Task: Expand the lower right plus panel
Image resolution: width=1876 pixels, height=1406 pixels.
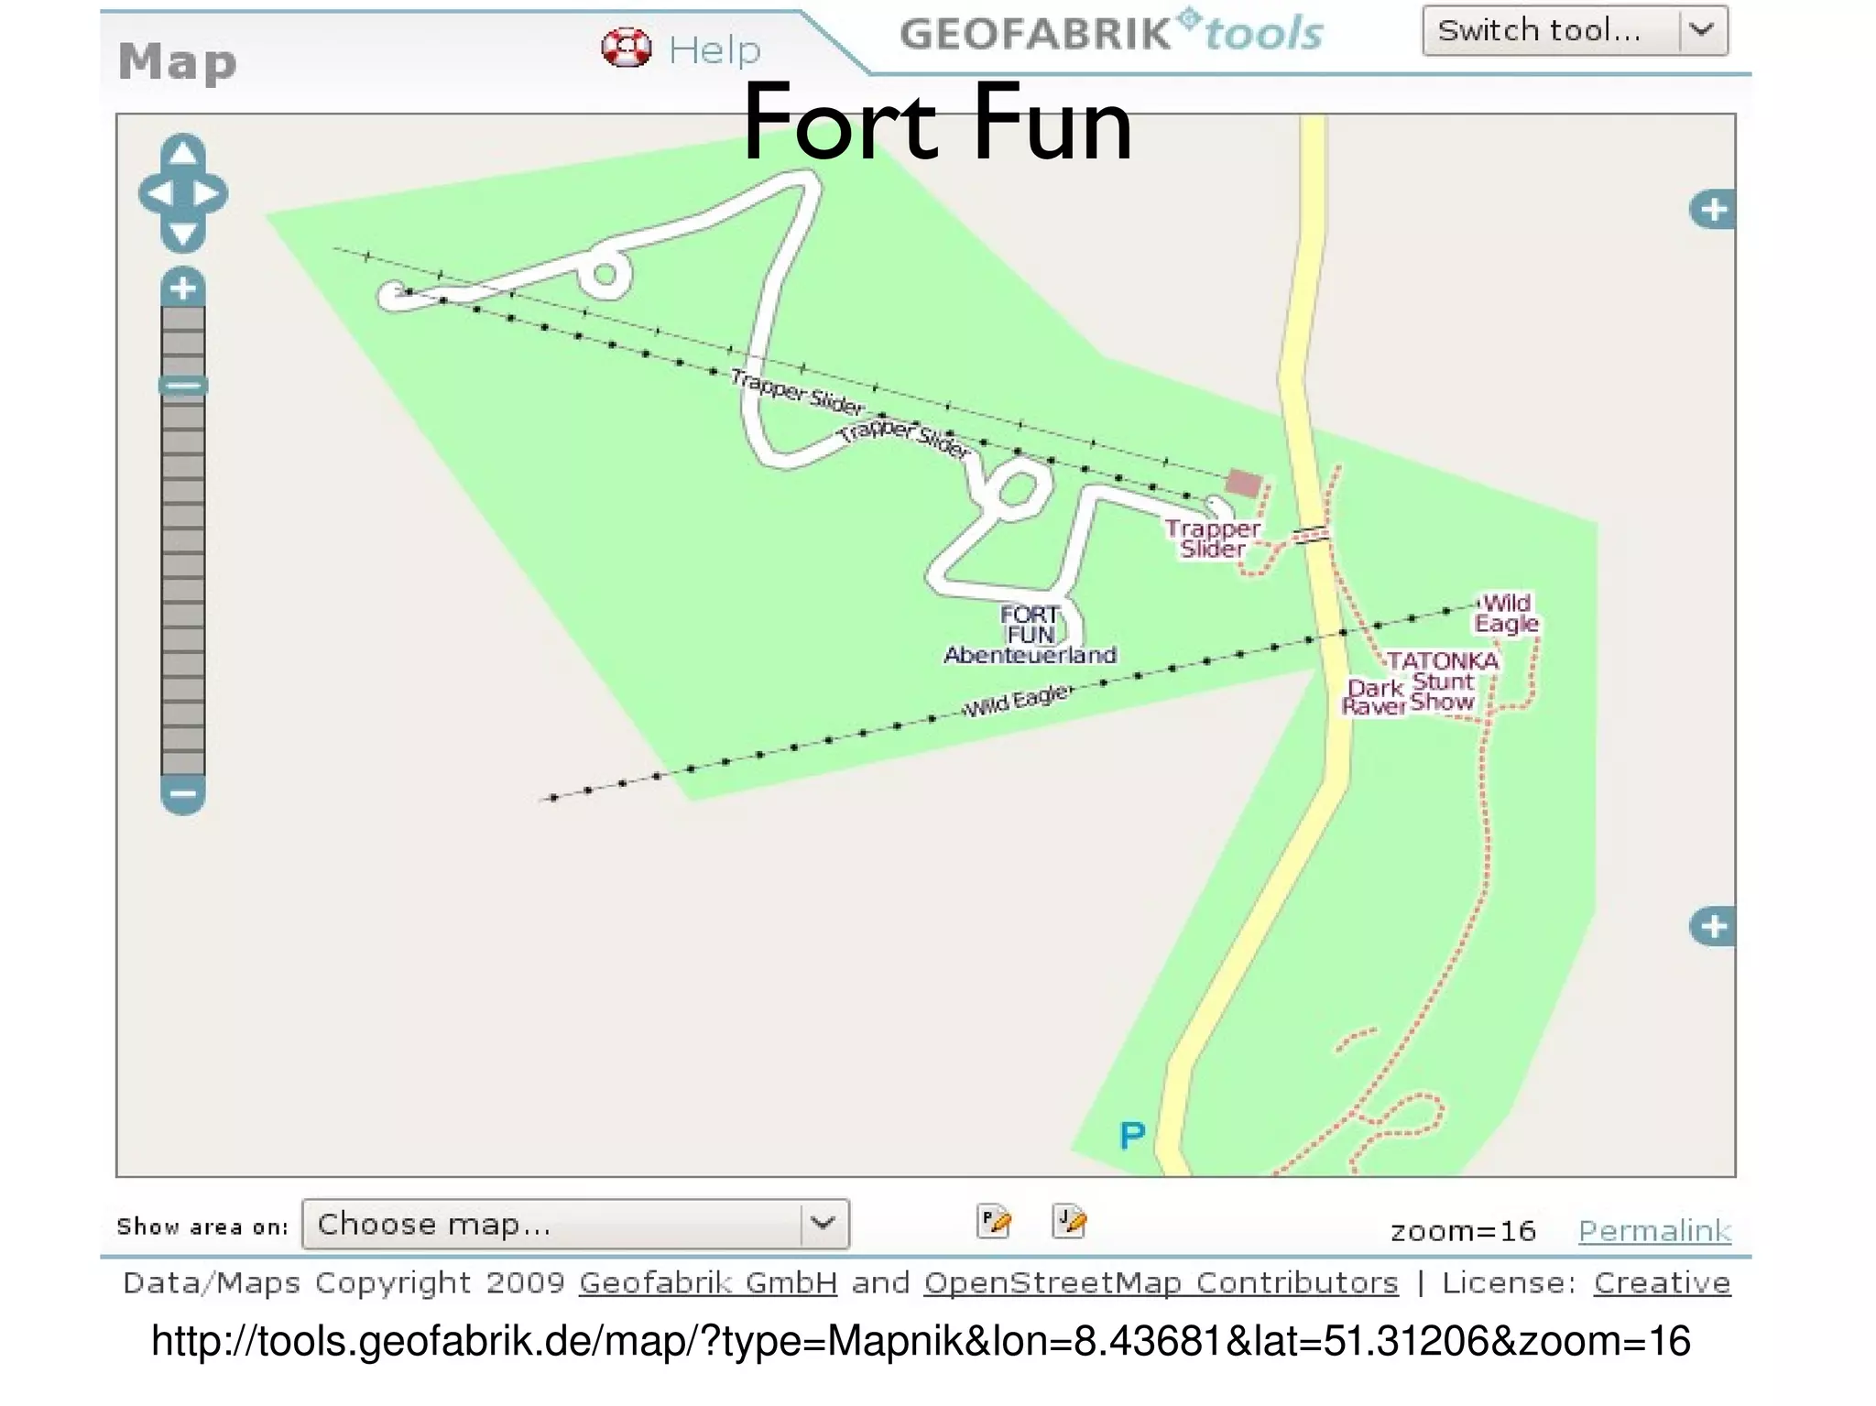Action: (x=1712, y=926)
